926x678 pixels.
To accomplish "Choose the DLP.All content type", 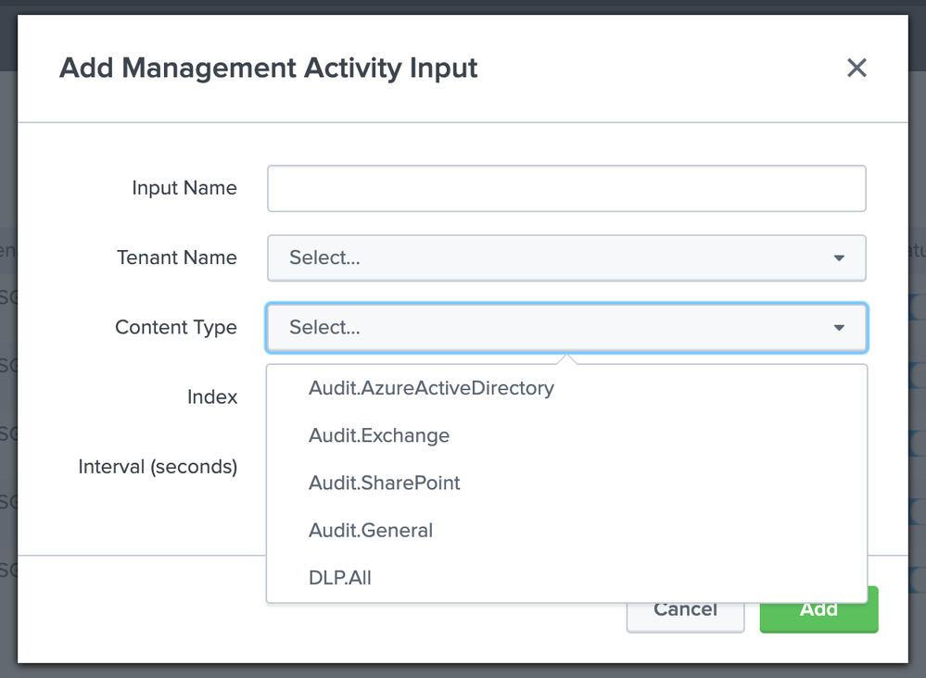I will click(340, 578).
